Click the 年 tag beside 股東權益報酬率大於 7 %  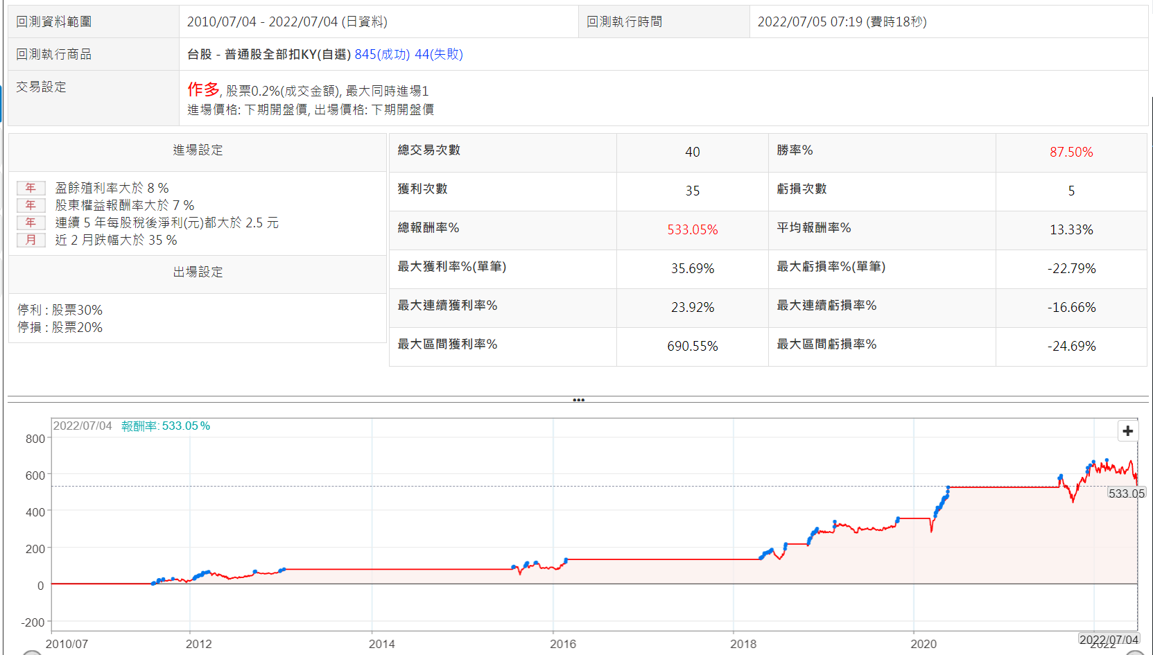coord(31,205)
